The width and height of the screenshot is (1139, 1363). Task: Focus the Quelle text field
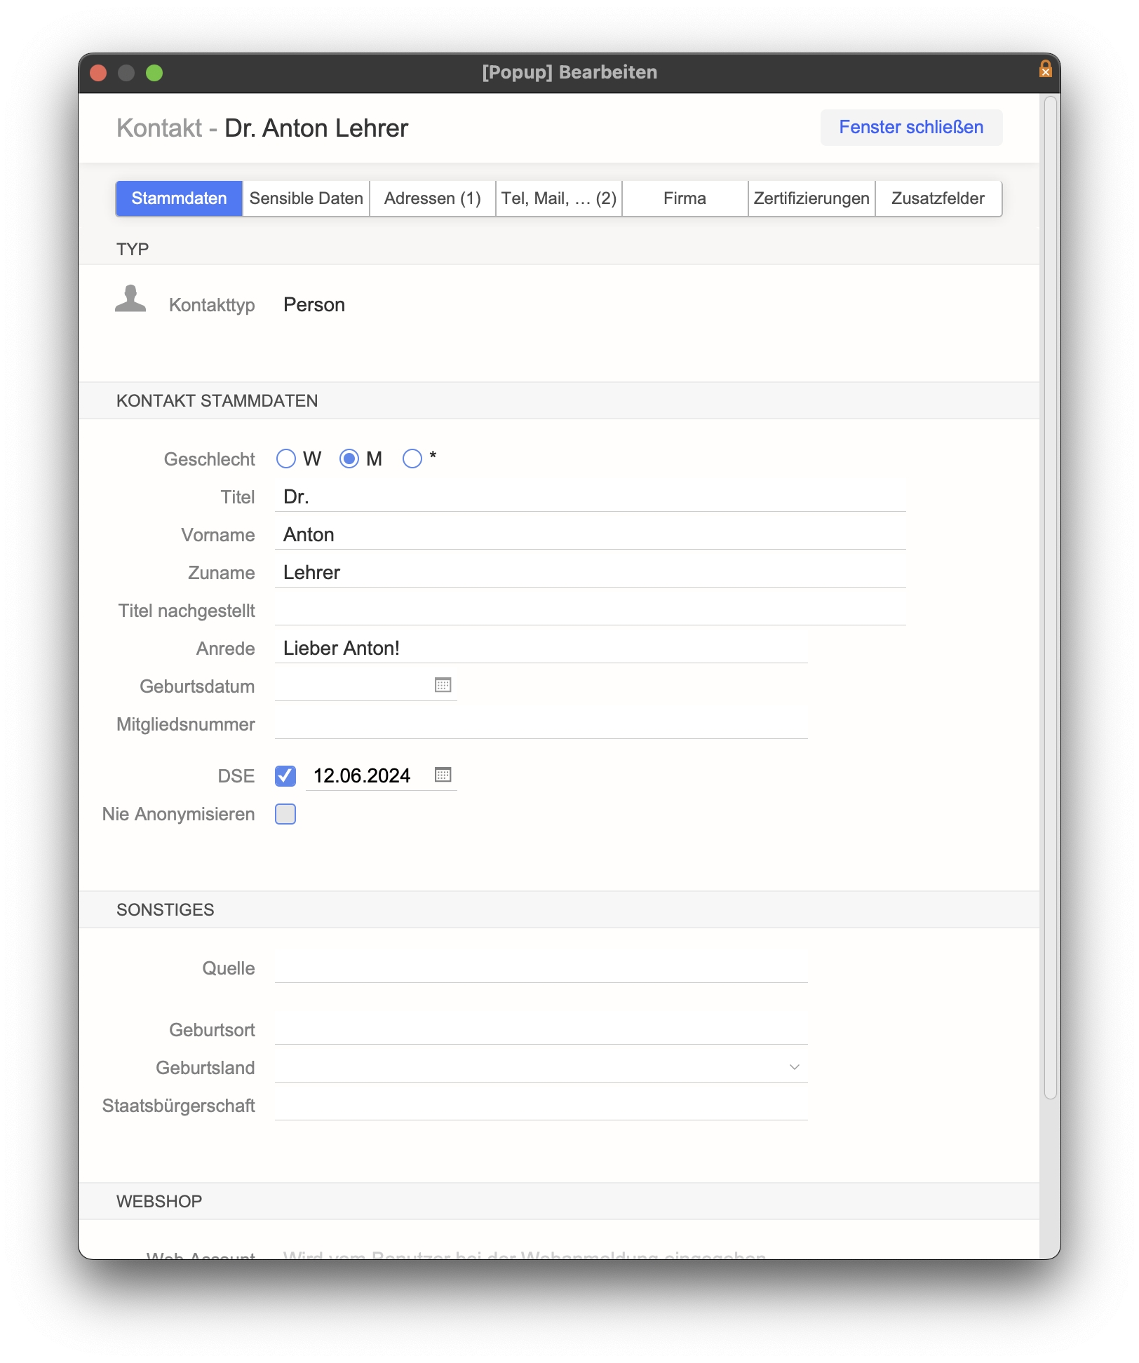click(x=541, y=968)
